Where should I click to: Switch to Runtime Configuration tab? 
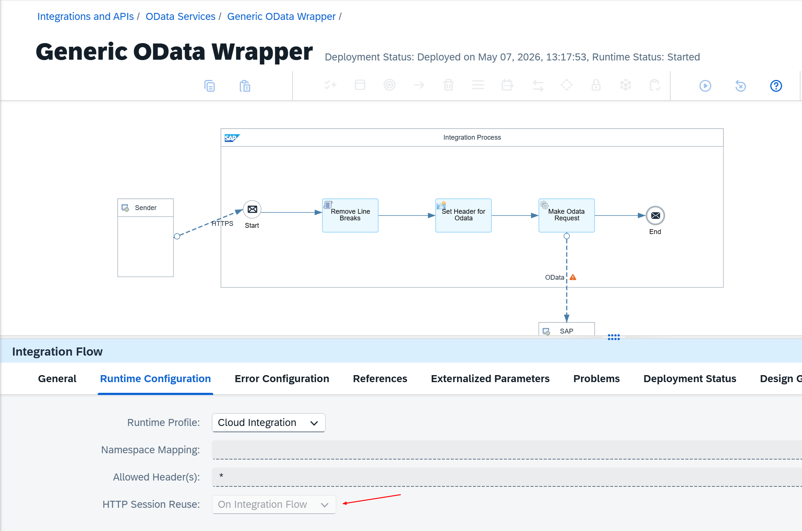click(155, 379)
